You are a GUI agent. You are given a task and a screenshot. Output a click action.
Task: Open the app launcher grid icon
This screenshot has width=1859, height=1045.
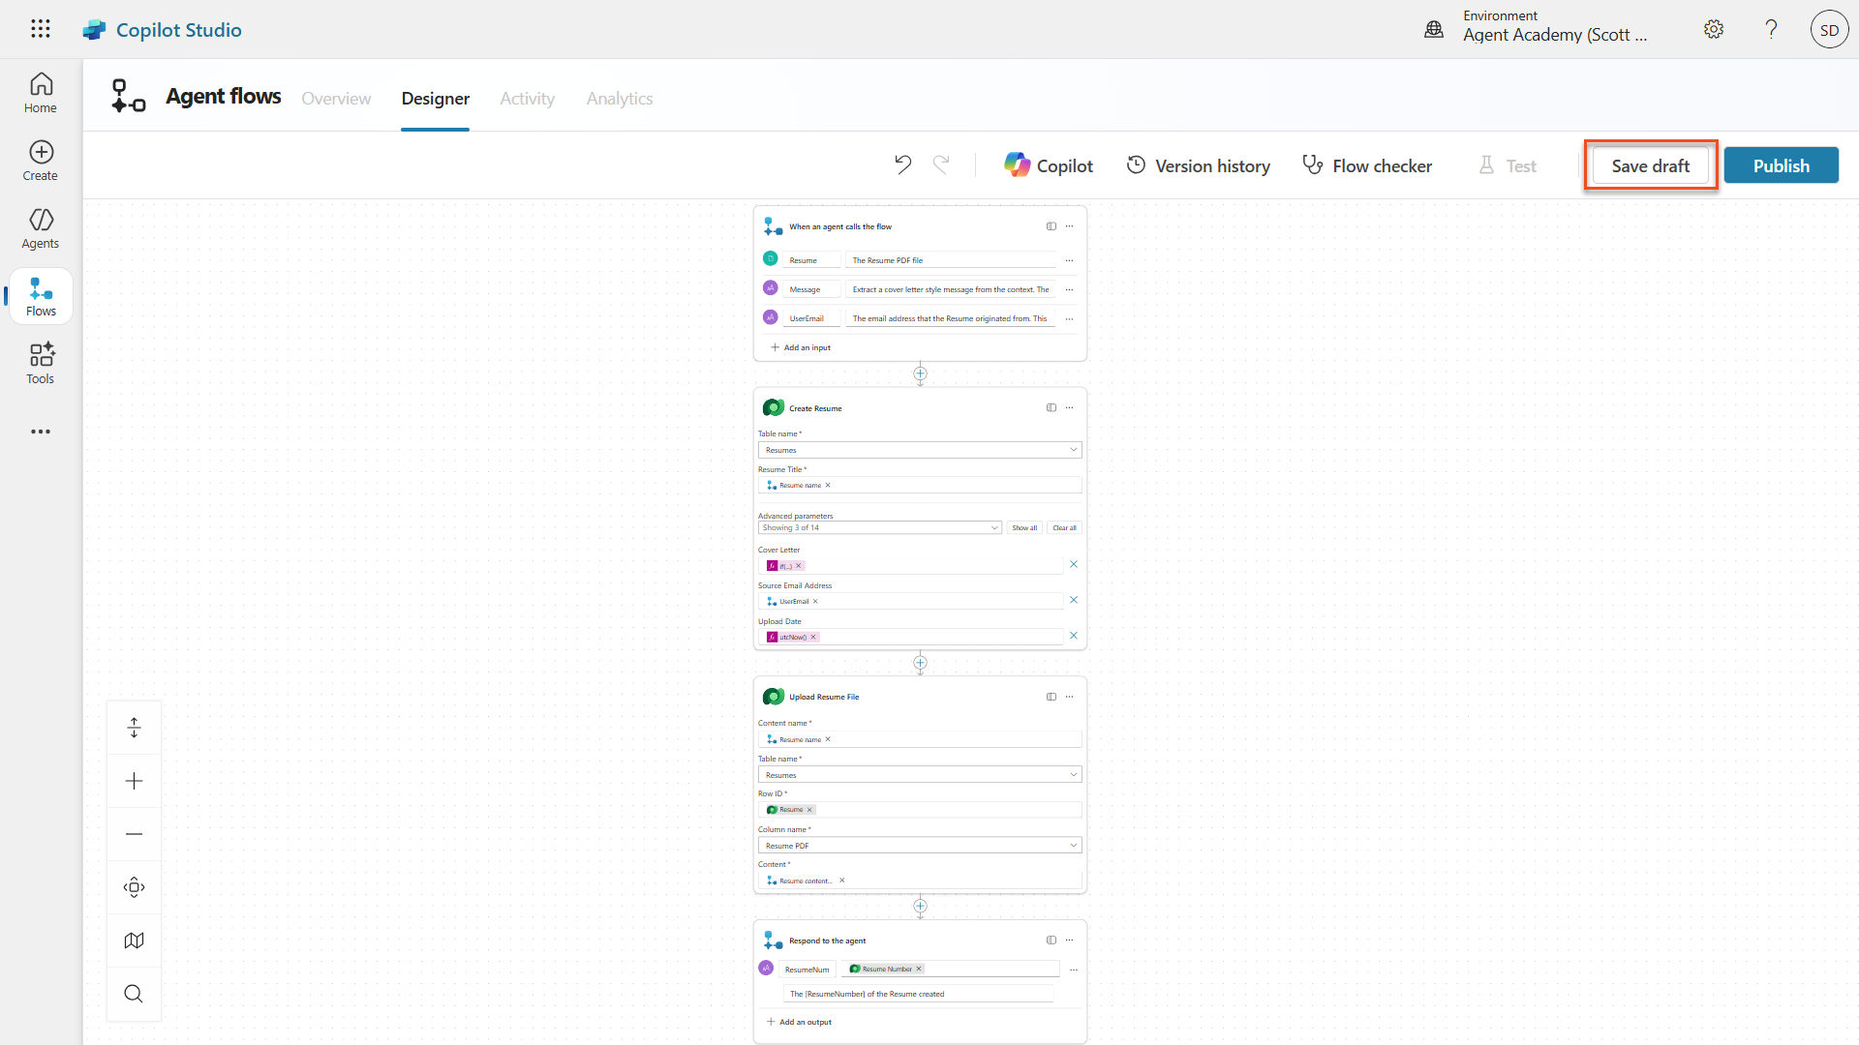41,29
